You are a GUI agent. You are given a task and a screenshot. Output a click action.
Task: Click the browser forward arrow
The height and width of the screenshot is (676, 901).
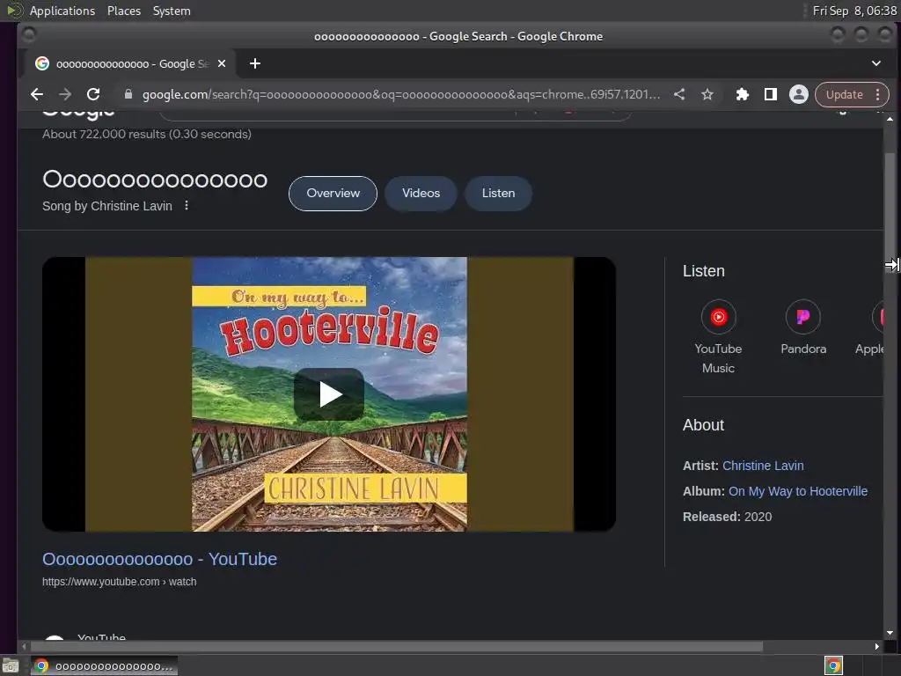click(65, 94)
